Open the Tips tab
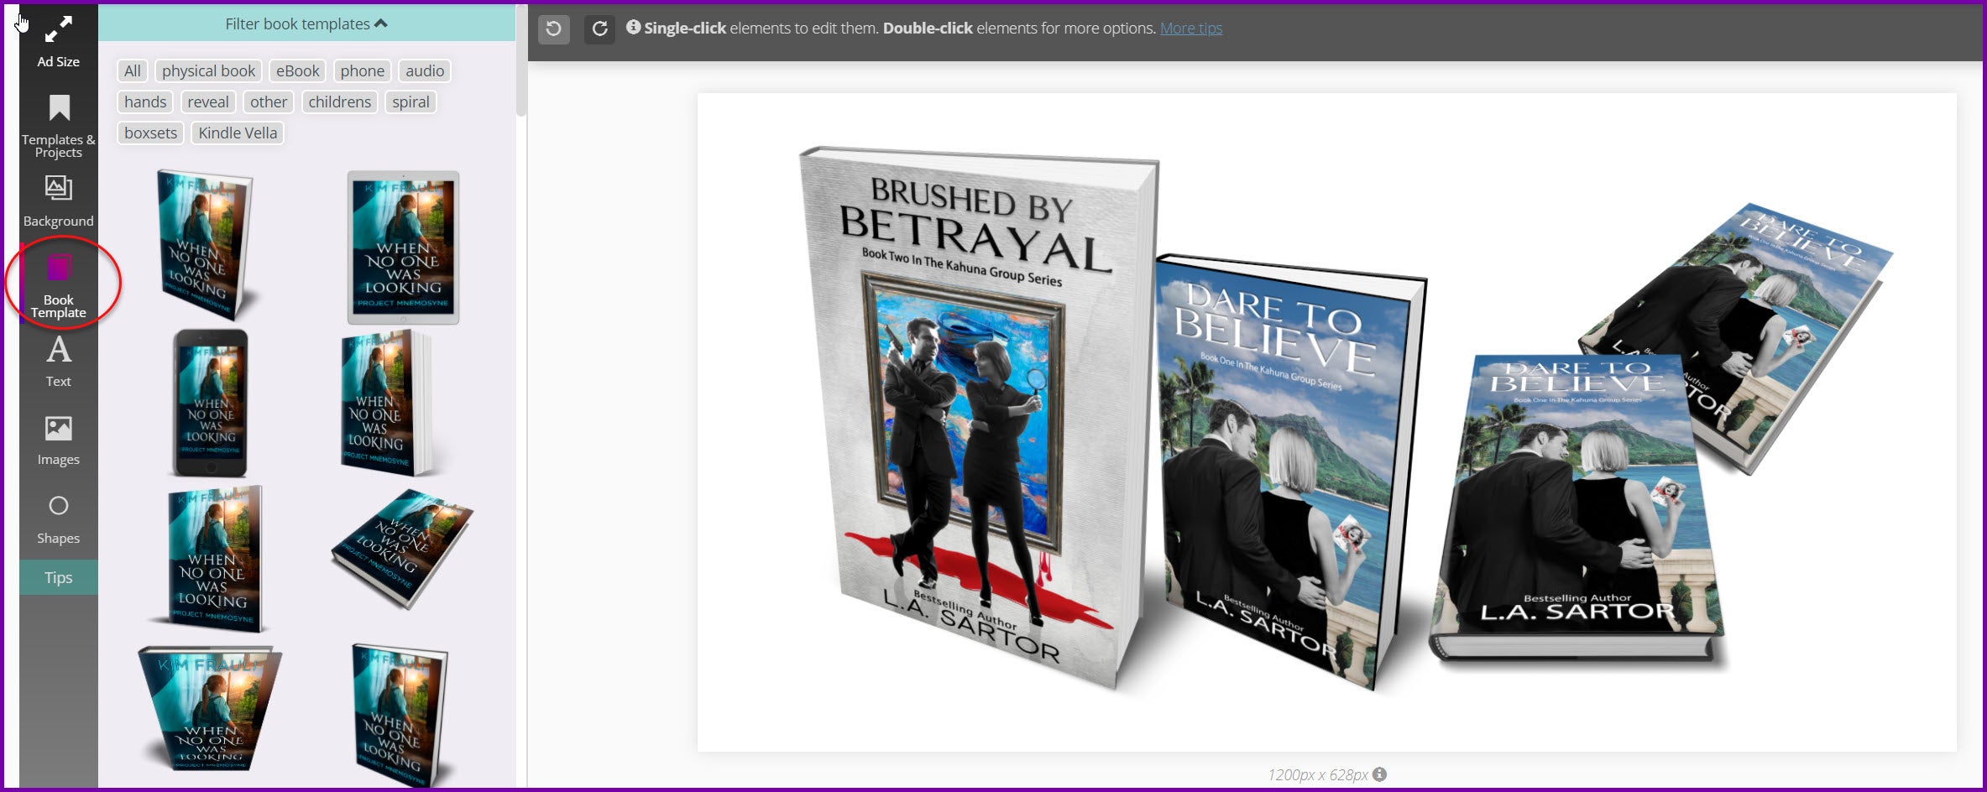Screen dimensions: 1987x792 click(x=58, y=577)
